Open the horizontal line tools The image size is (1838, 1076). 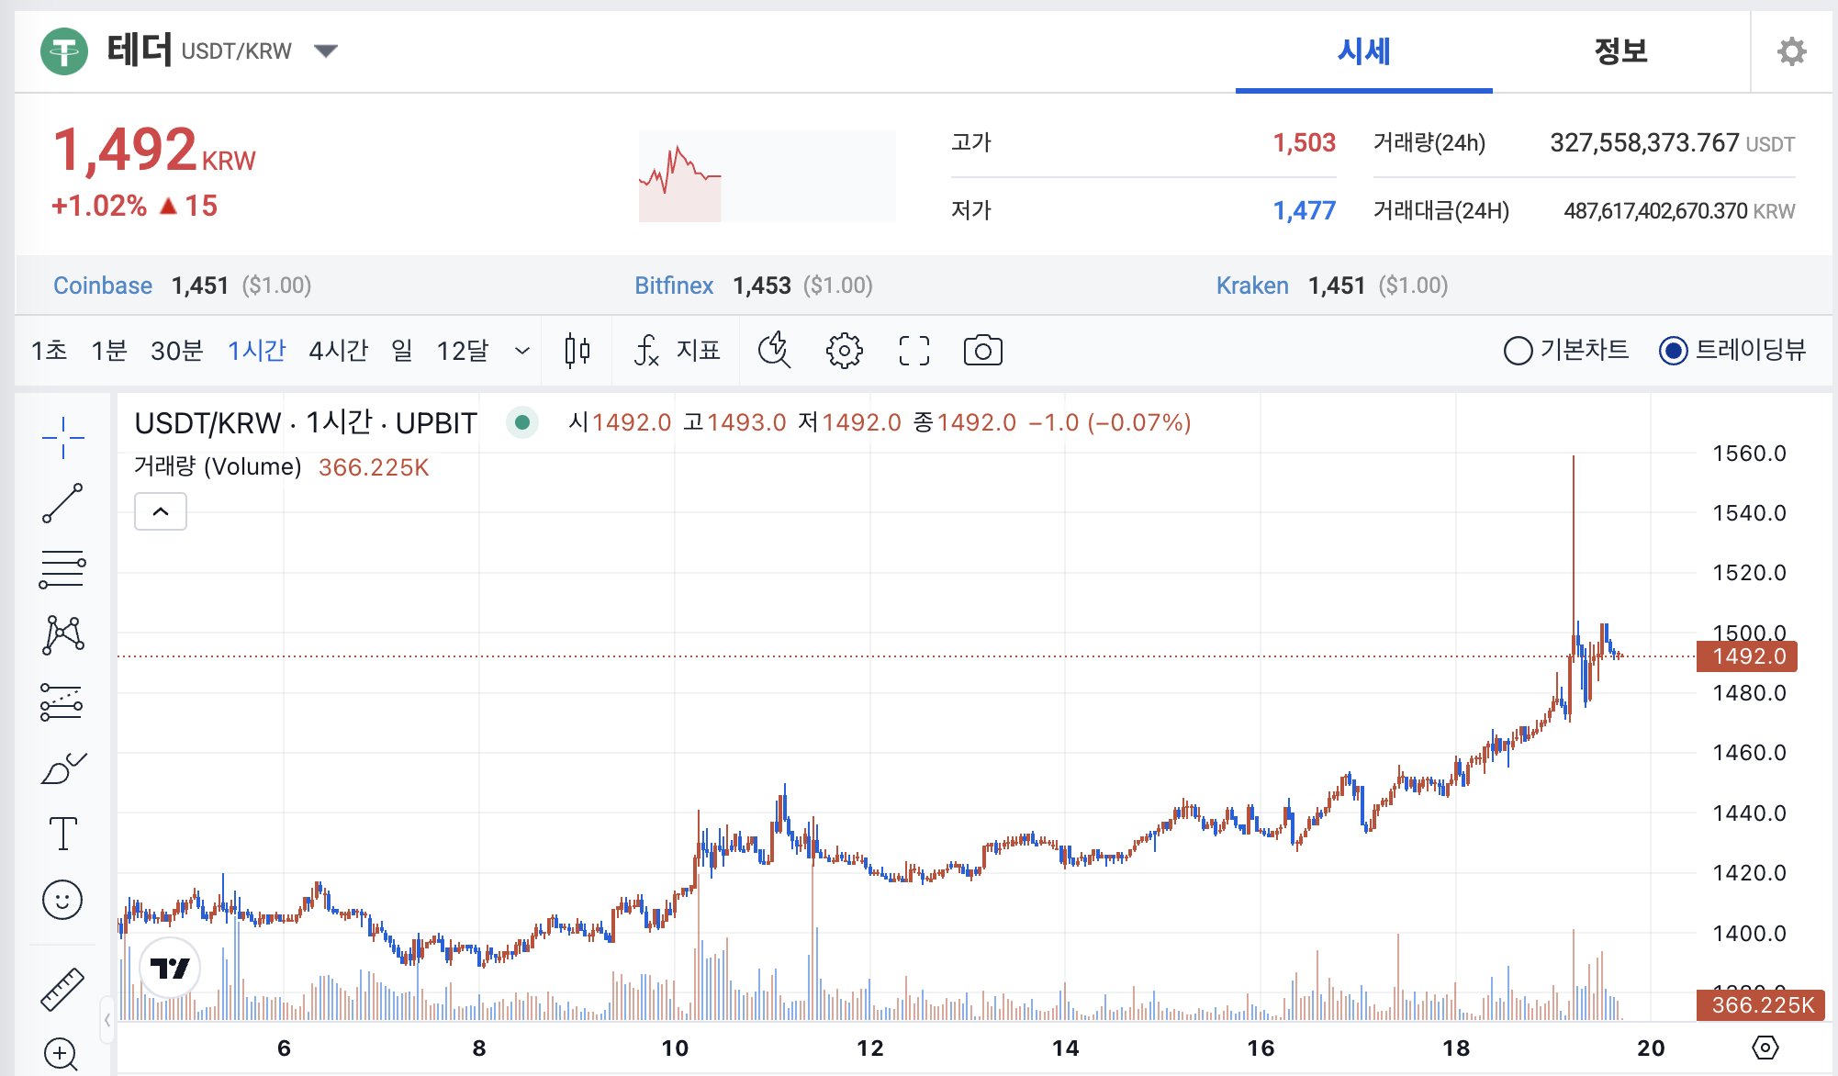point(62,569)
